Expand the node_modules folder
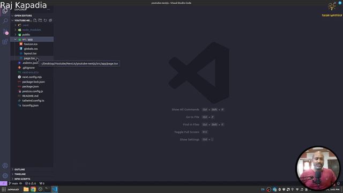This screenshot has width=343, height=193. pyautogui.click(x=32, y=30)
